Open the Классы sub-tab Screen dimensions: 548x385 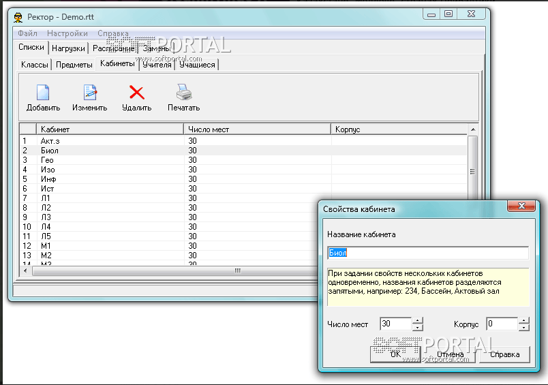(x=35, y=65)
